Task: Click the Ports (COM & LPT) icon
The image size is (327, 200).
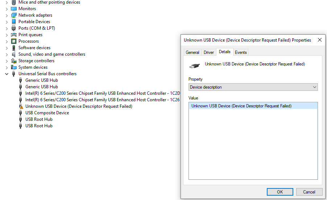Action: click(14, 28)
